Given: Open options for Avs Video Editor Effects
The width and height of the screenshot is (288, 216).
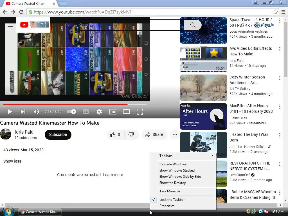Looking at the screenshot, I should [280, 49].
